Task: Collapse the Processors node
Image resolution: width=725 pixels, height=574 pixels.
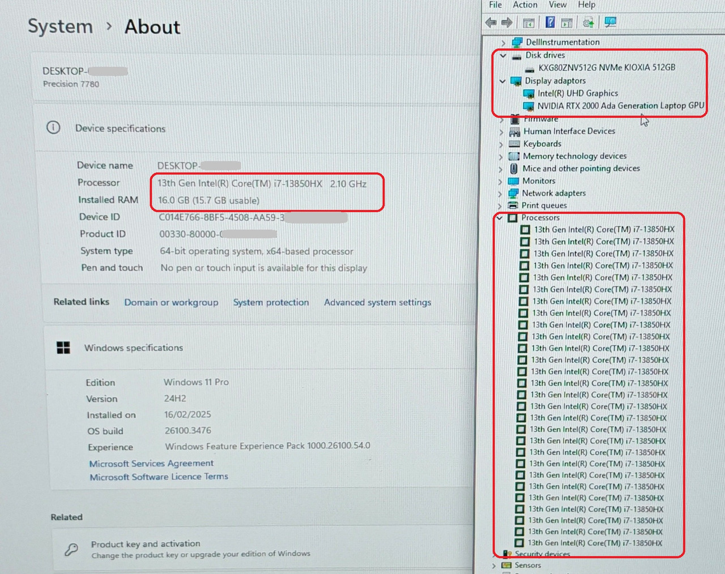Action: click(x=499, y=218)
